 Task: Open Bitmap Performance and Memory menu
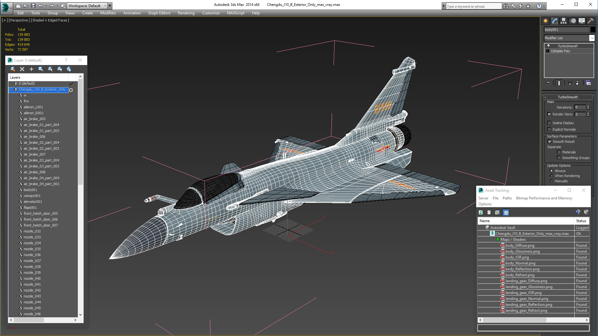[544, 198]
